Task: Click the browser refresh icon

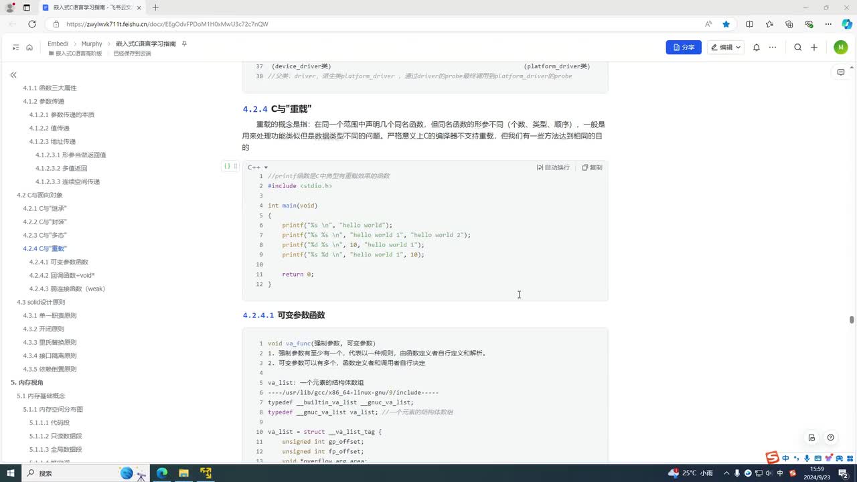Action: coord(31,24)
